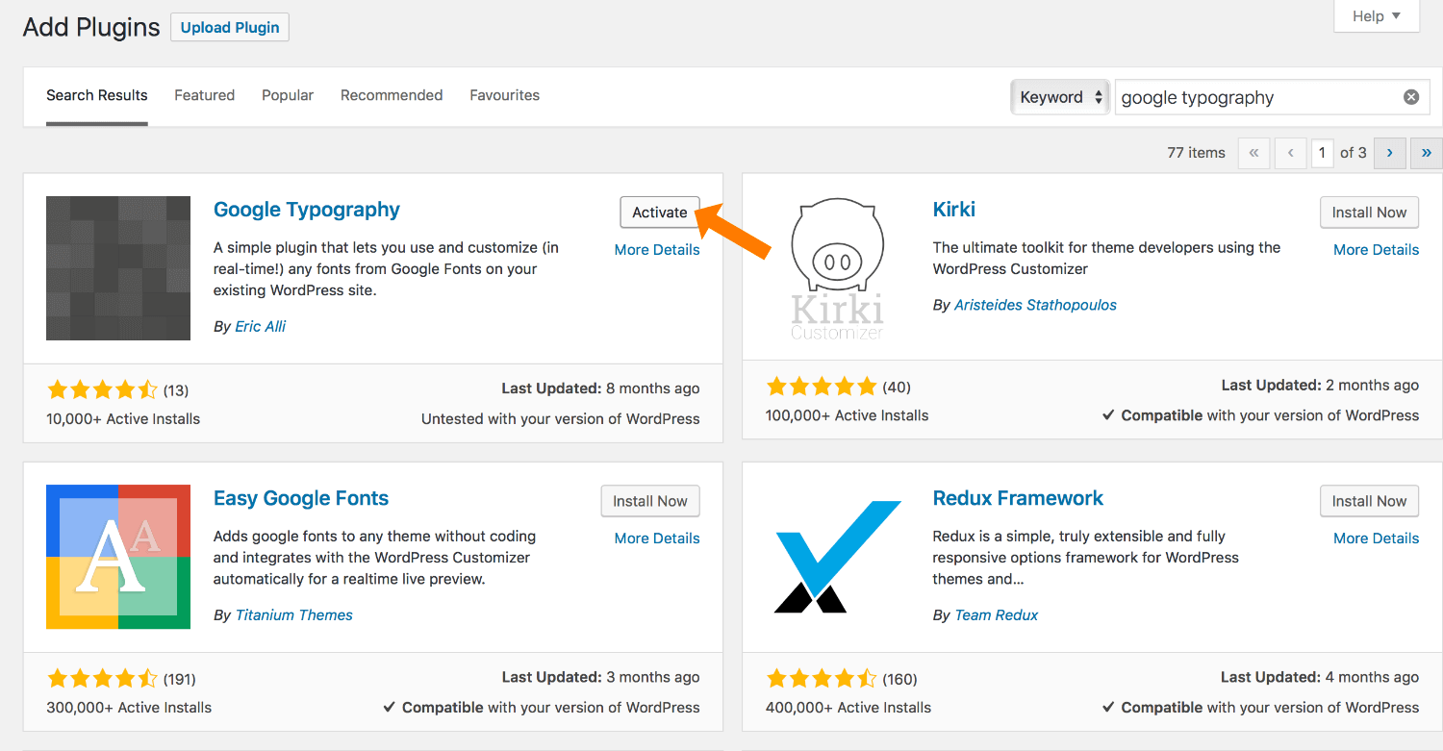Open More Details for Easy Google Fonts
Screen dimensions: 1443x751
[x=657, y=538]
